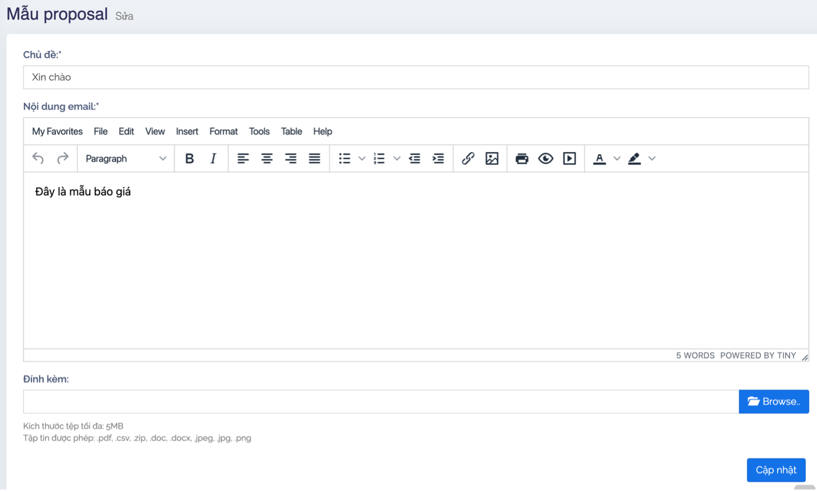Open the text color picker arrow
This screenshot has width=817, height=492.
pyautogui.click(x=616, y=158)
